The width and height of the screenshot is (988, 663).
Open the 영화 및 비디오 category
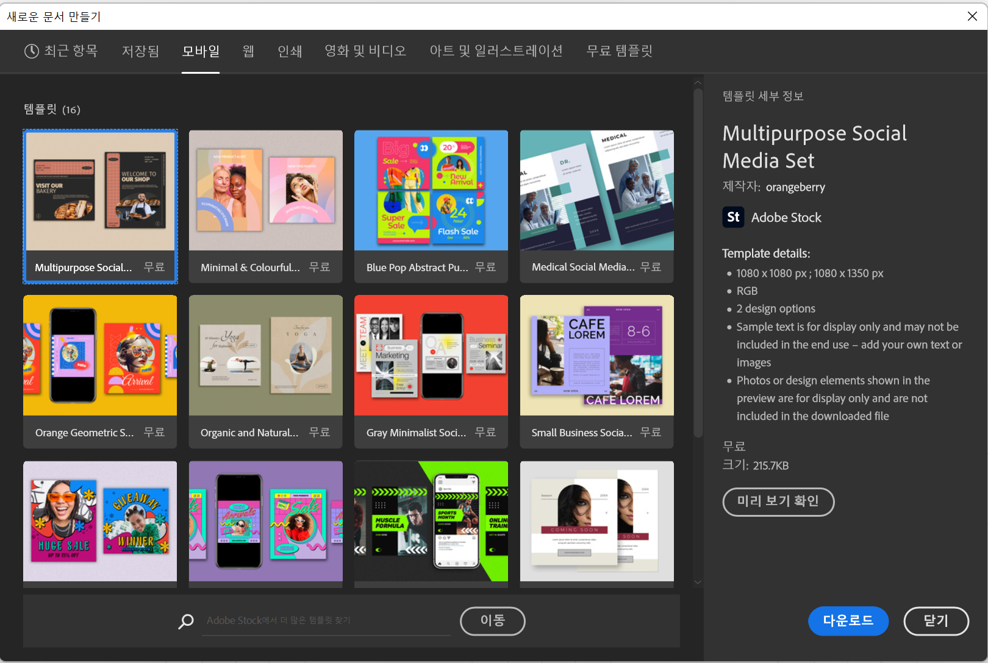click(365, 51)
